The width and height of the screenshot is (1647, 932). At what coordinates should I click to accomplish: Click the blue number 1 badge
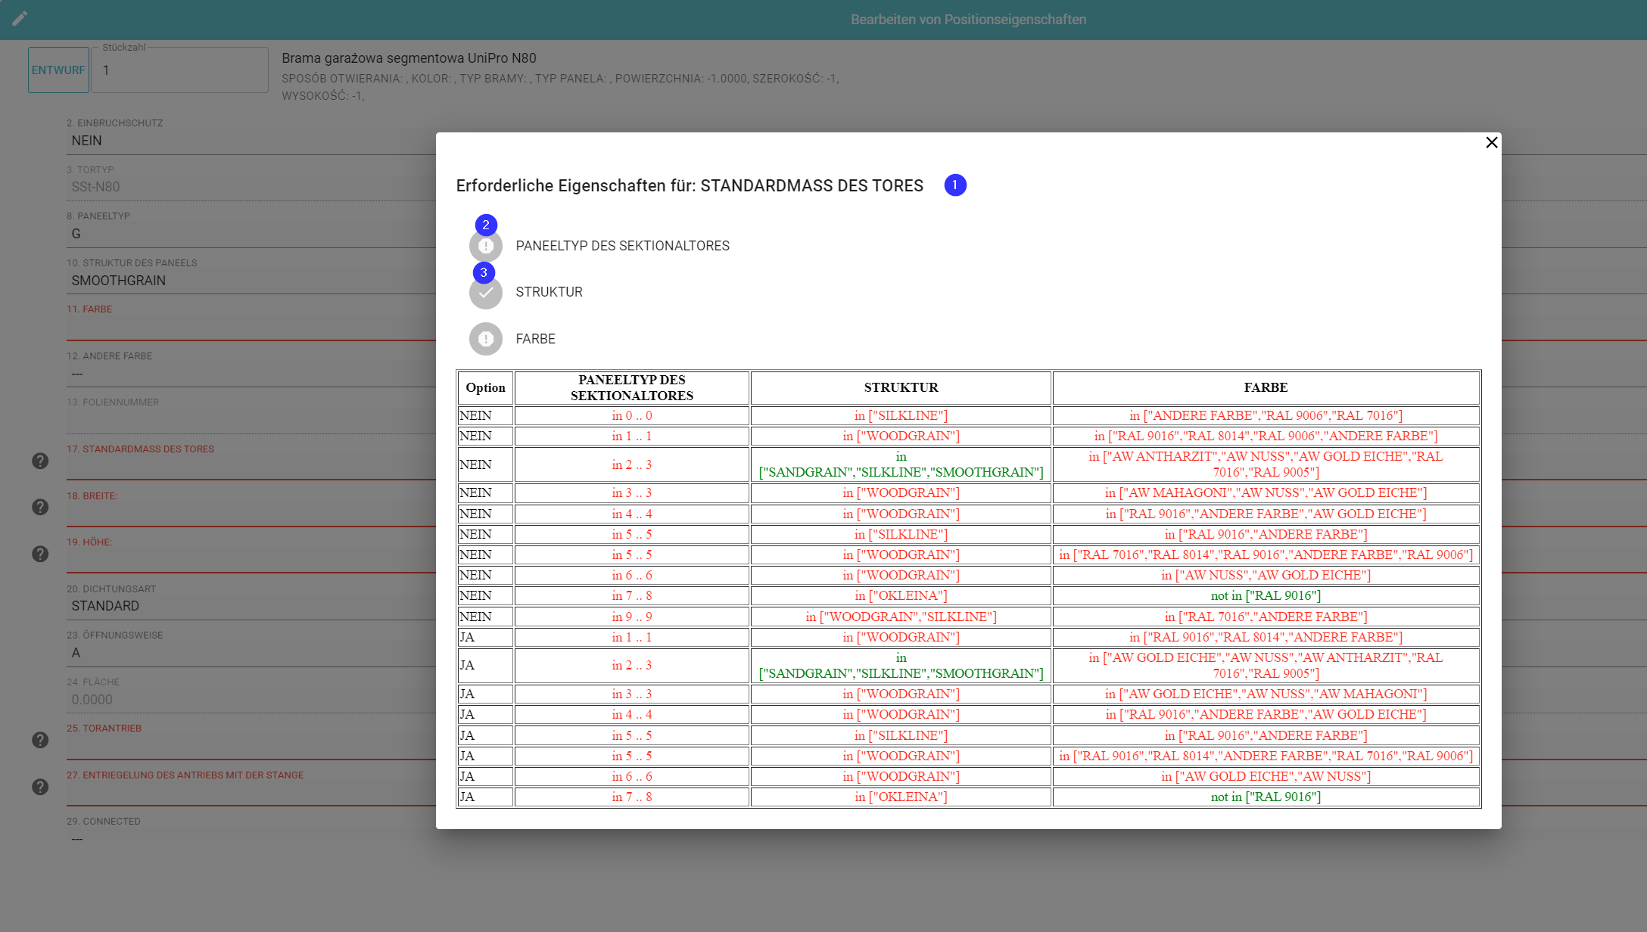tap(954, 185)
